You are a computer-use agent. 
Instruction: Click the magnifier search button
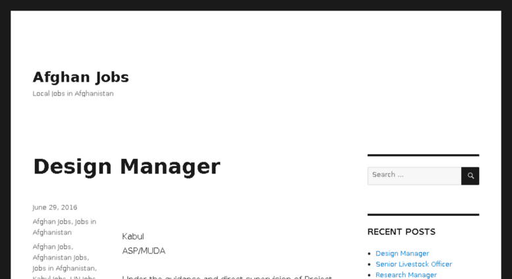[x=470, y=175]
